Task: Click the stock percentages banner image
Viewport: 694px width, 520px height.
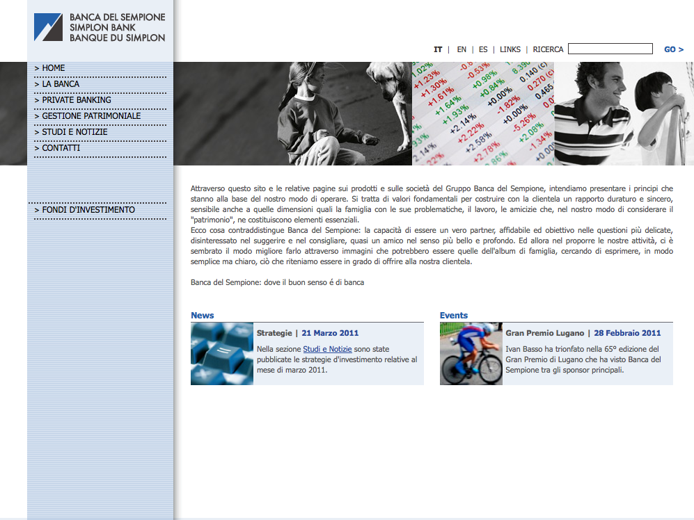Action: point(483,113)
